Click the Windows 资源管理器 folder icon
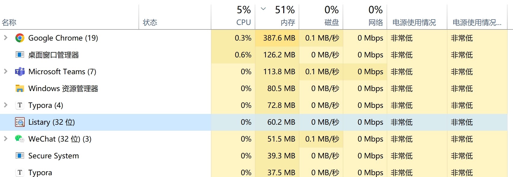The height and width of the screenshot is (177, 513). [x=20, y=89]
